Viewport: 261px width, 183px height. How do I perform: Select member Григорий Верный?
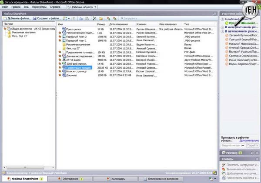click(242, 40)
